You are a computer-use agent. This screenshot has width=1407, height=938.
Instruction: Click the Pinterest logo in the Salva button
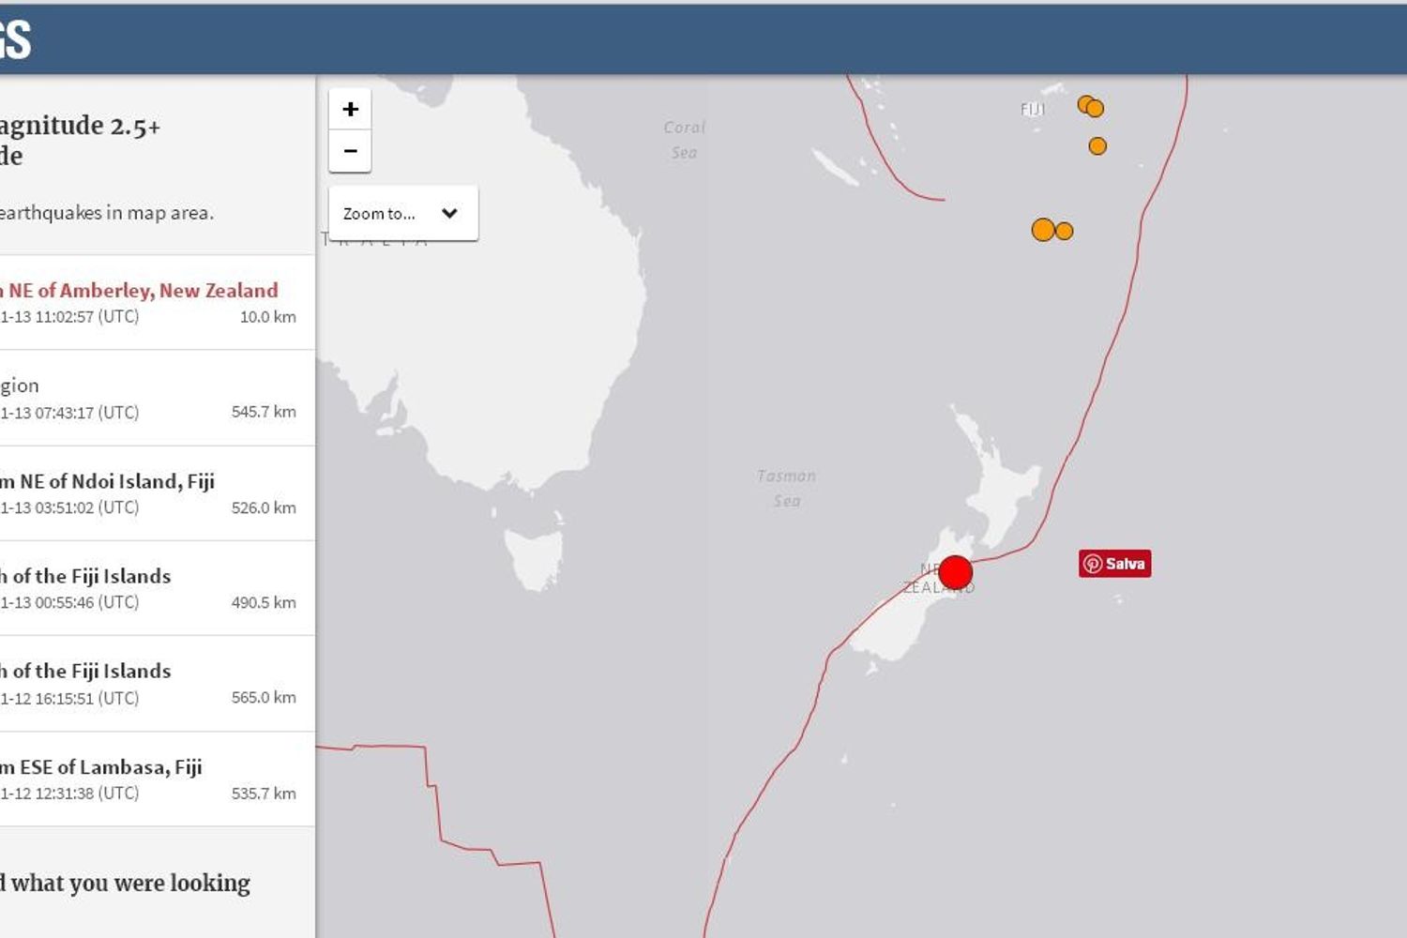click(x=1093, y=564)
